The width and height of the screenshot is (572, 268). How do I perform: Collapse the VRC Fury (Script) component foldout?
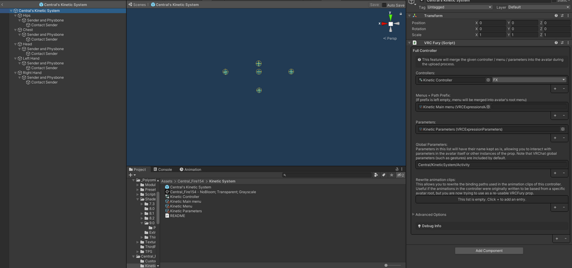[409, 43]
